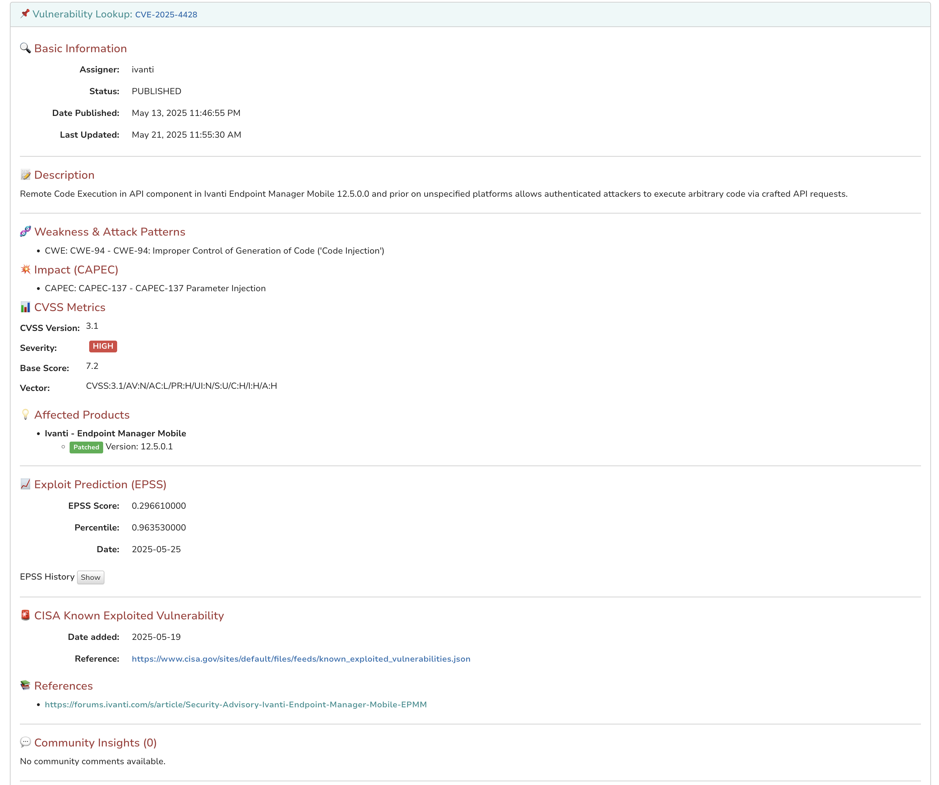This screenshot has height=785, width=939.
Task: Click the DNA icon beside Weakness & Attack Patterns
Action: click(25, 232)
